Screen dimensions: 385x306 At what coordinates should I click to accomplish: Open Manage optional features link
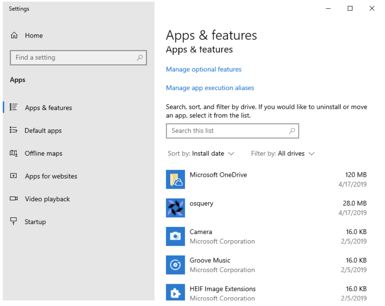[x=204, y=69]
